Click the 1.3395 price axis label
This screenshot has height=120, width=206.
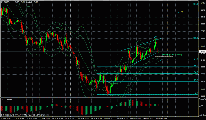tap(202, 67)
